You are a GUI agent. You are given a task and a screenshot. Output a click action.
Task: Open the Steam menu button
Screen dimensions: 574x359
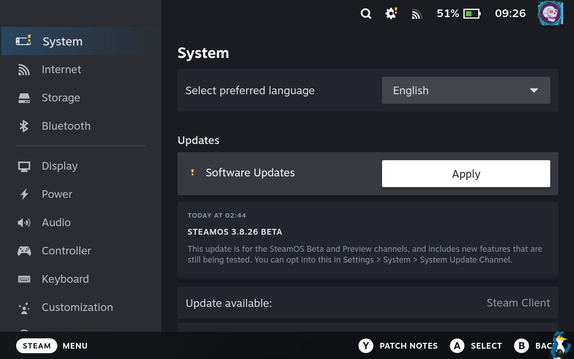click(x=37, y=346)
